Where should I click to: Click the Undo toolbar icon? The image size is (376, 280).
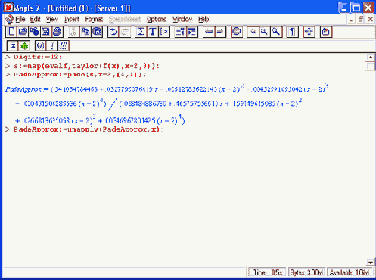[x=113, y=32]
